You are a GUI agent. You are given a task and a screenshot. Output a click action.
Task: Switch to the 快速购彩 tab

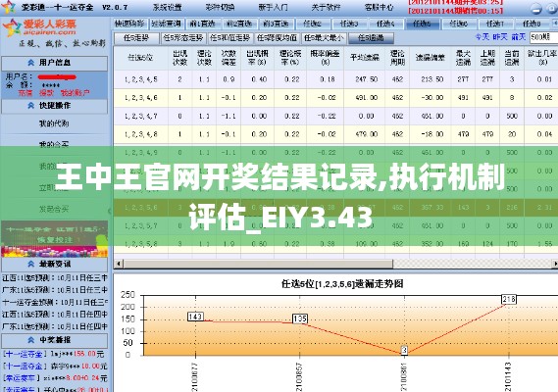pyautogui.click(x=129, y=24)
